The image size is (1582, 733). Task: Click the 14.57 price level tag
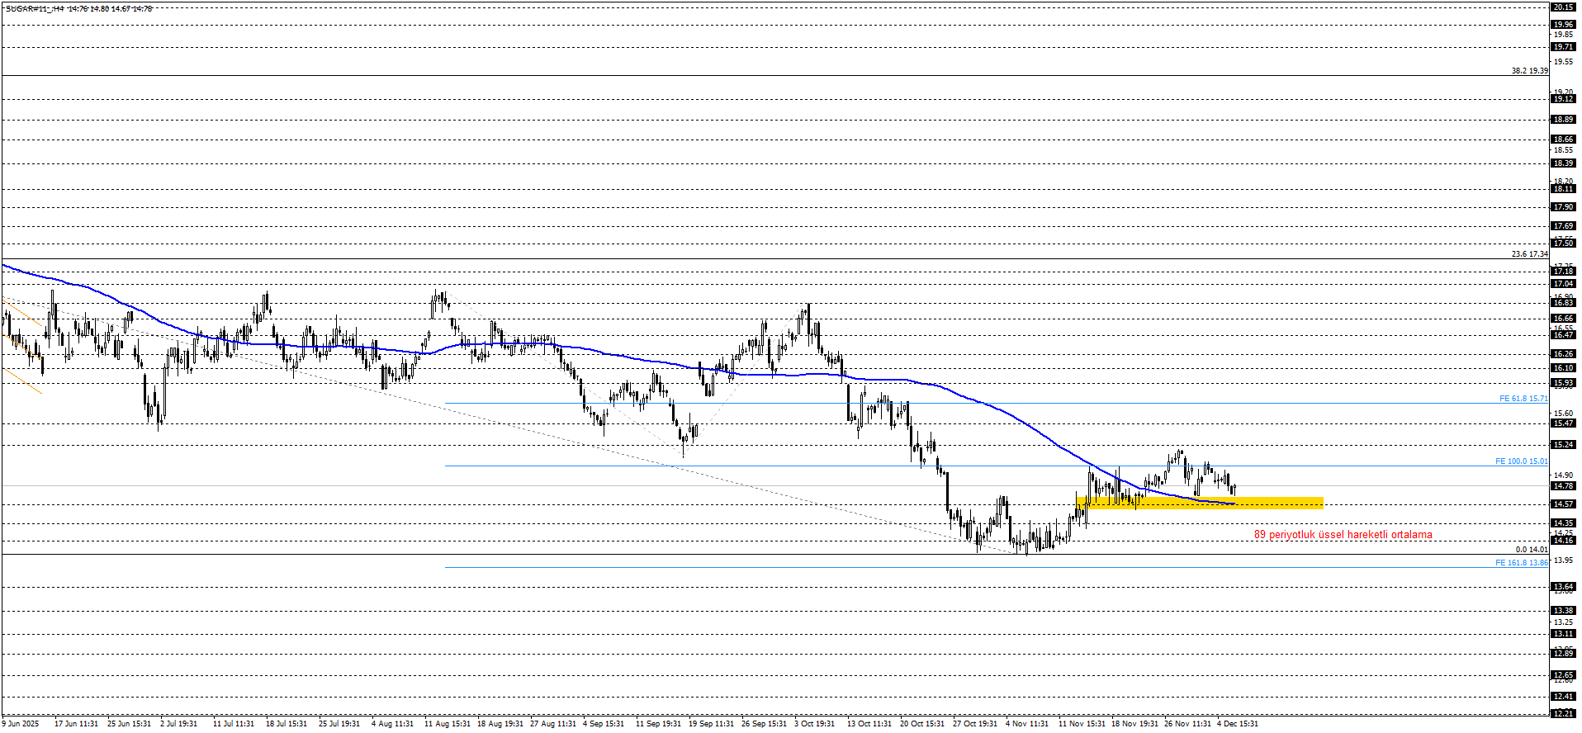coord(1563,504)
